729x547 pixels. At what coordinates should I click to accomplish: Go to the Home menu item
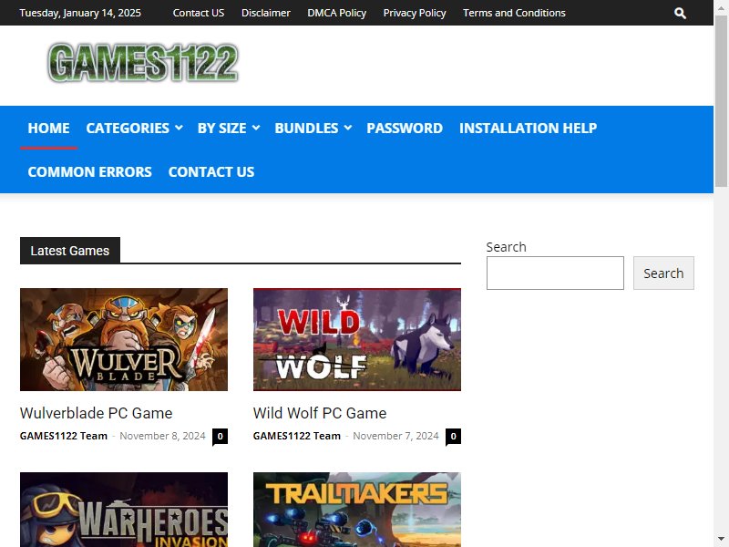coord(49,128)
